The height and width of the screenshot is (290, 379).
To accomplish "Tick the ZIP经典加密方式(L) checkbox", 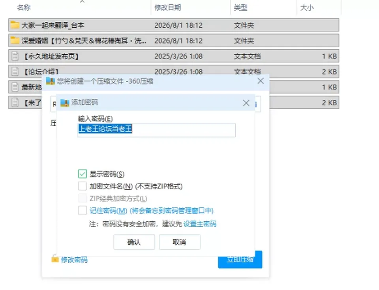I will pyautogui.click(x=83, y=198).
